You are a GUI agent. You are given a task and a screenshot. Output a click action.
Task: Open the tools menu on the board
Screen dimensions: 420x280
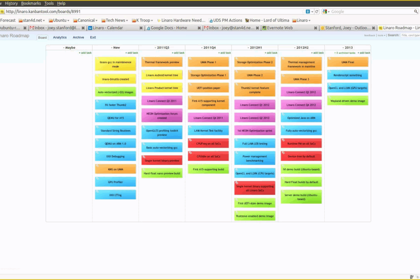(x=382, y=36)
